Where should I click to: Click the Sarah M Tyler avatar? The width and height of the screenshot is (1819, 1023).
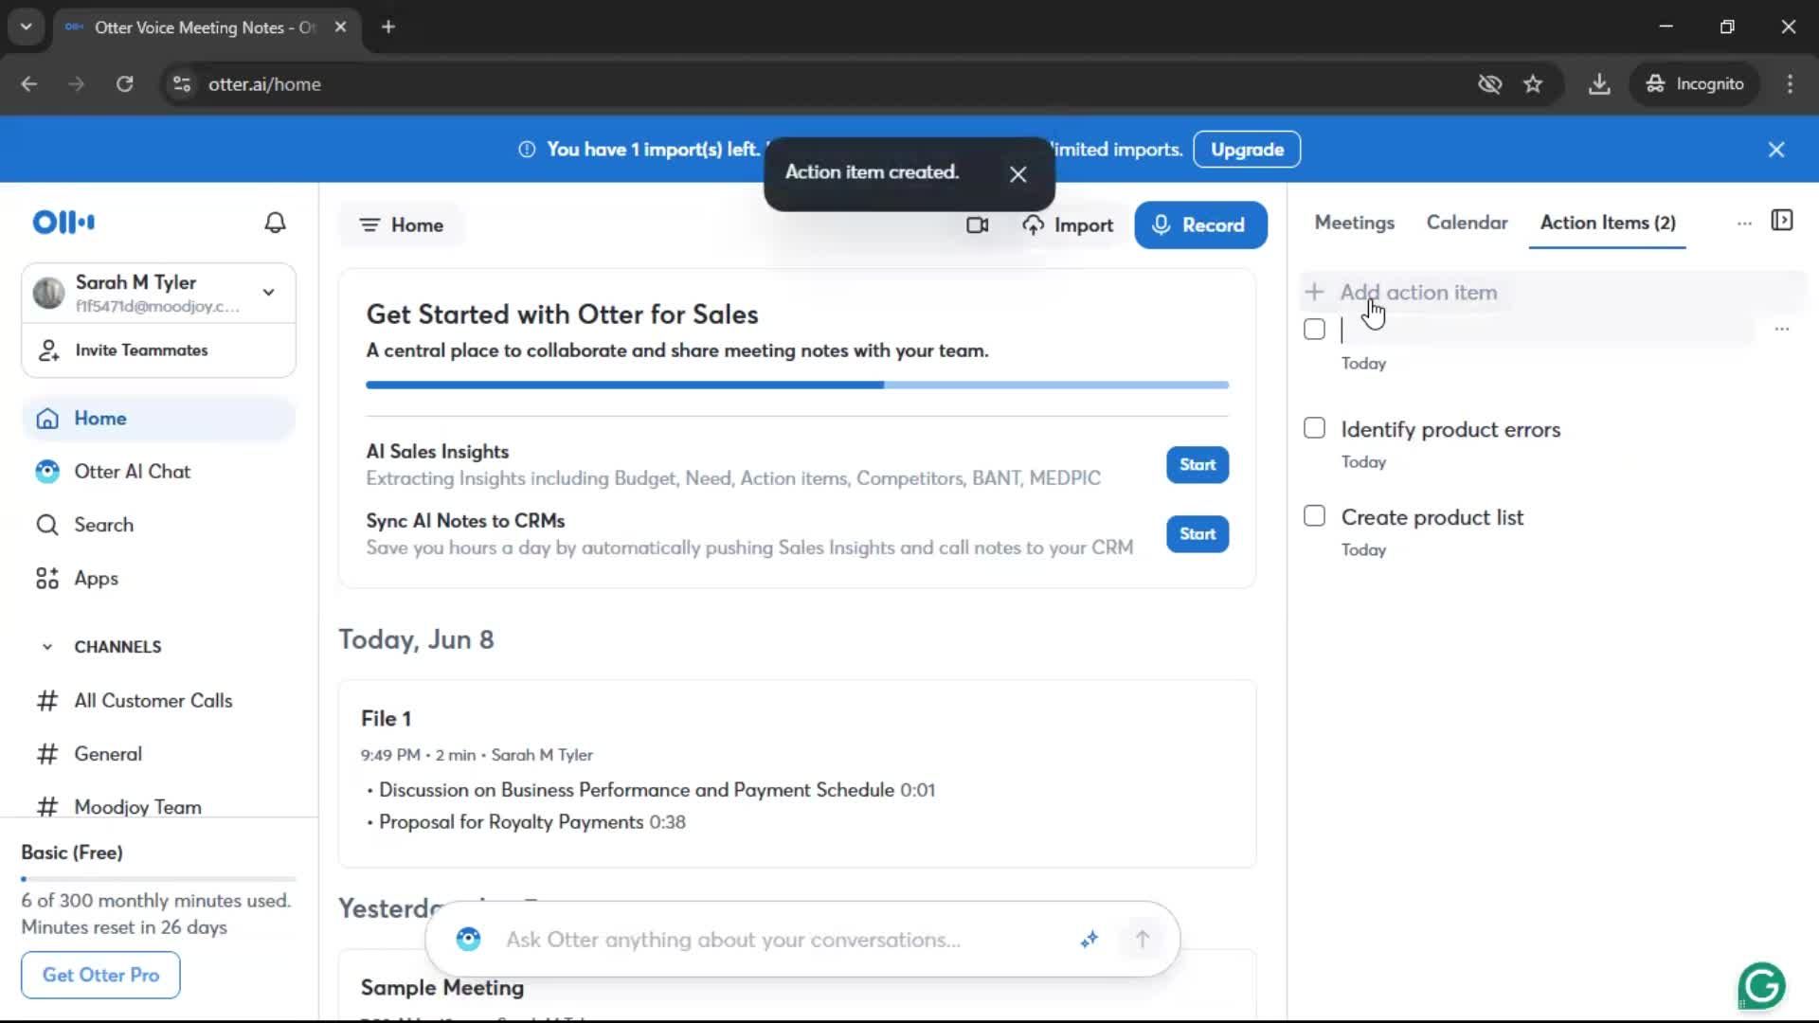pyautogui.click(x=48, y=294)
